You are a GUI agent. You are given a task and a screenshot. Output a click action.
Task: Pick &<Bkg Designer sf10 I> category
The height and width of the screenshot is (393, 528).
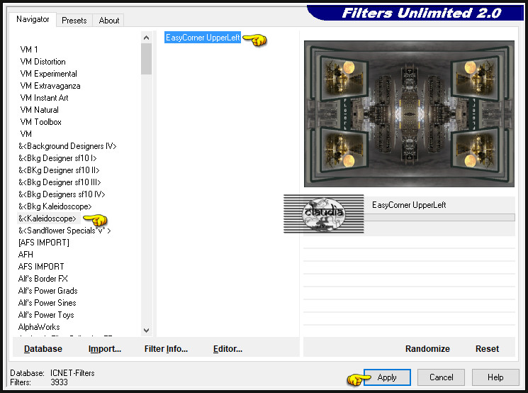[57, 158]
